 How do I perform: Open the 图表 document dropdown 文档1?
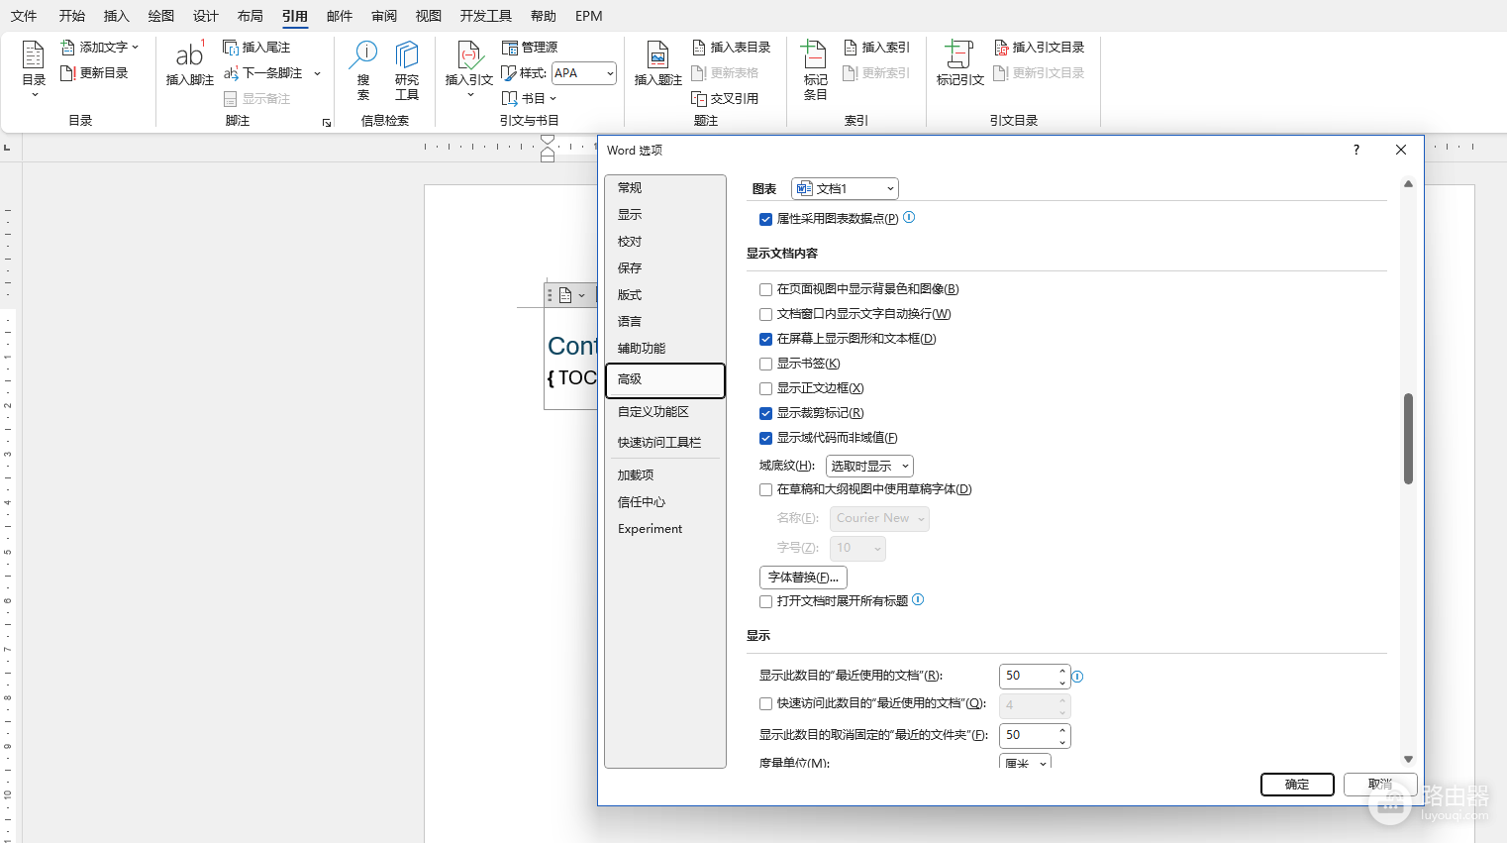845,188
